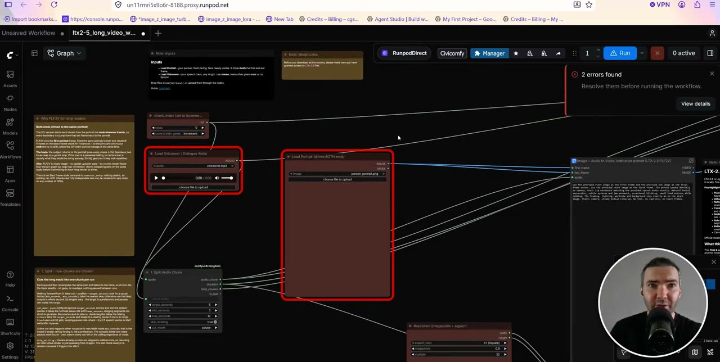Increase the batch count stepper
Viewport: 720px width, 362px height.
(x=598, y=51)
